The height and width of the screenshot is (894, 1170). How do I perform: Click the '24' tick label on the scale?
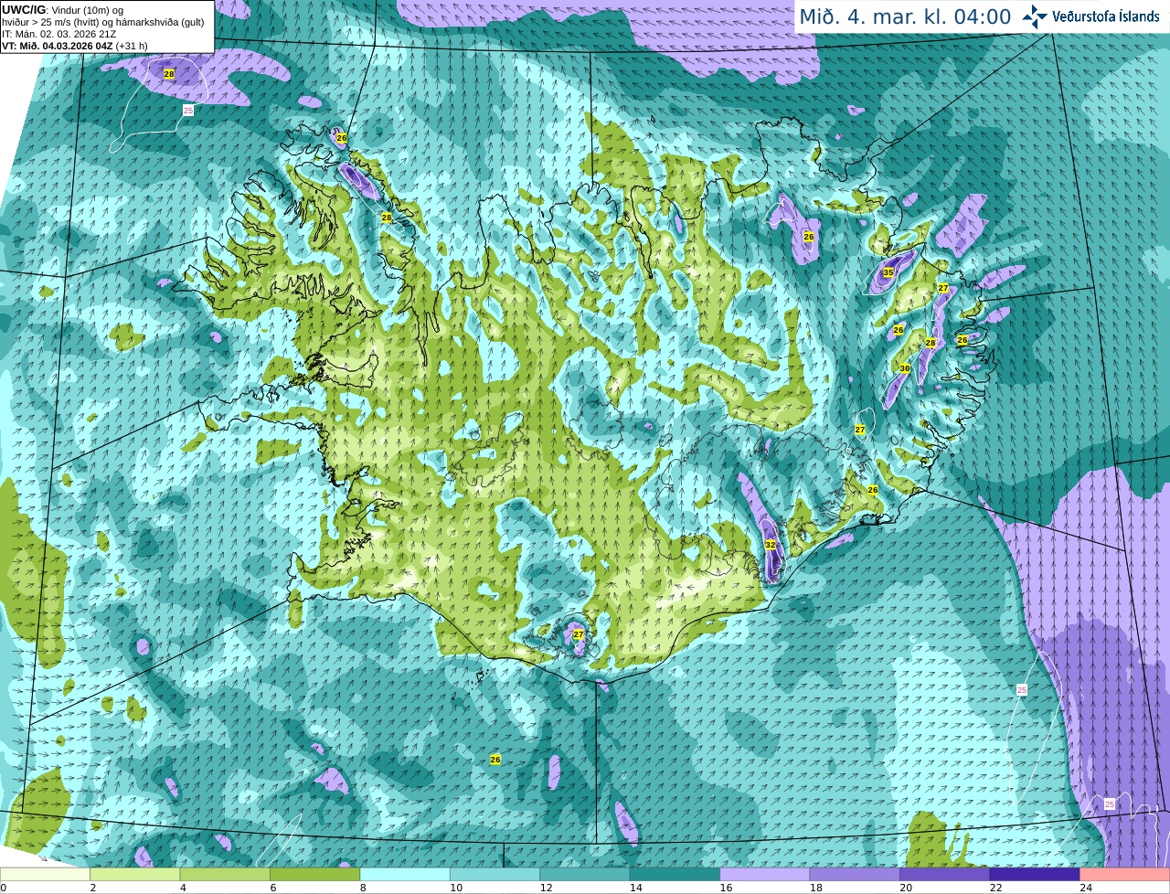coord(1086,888)
